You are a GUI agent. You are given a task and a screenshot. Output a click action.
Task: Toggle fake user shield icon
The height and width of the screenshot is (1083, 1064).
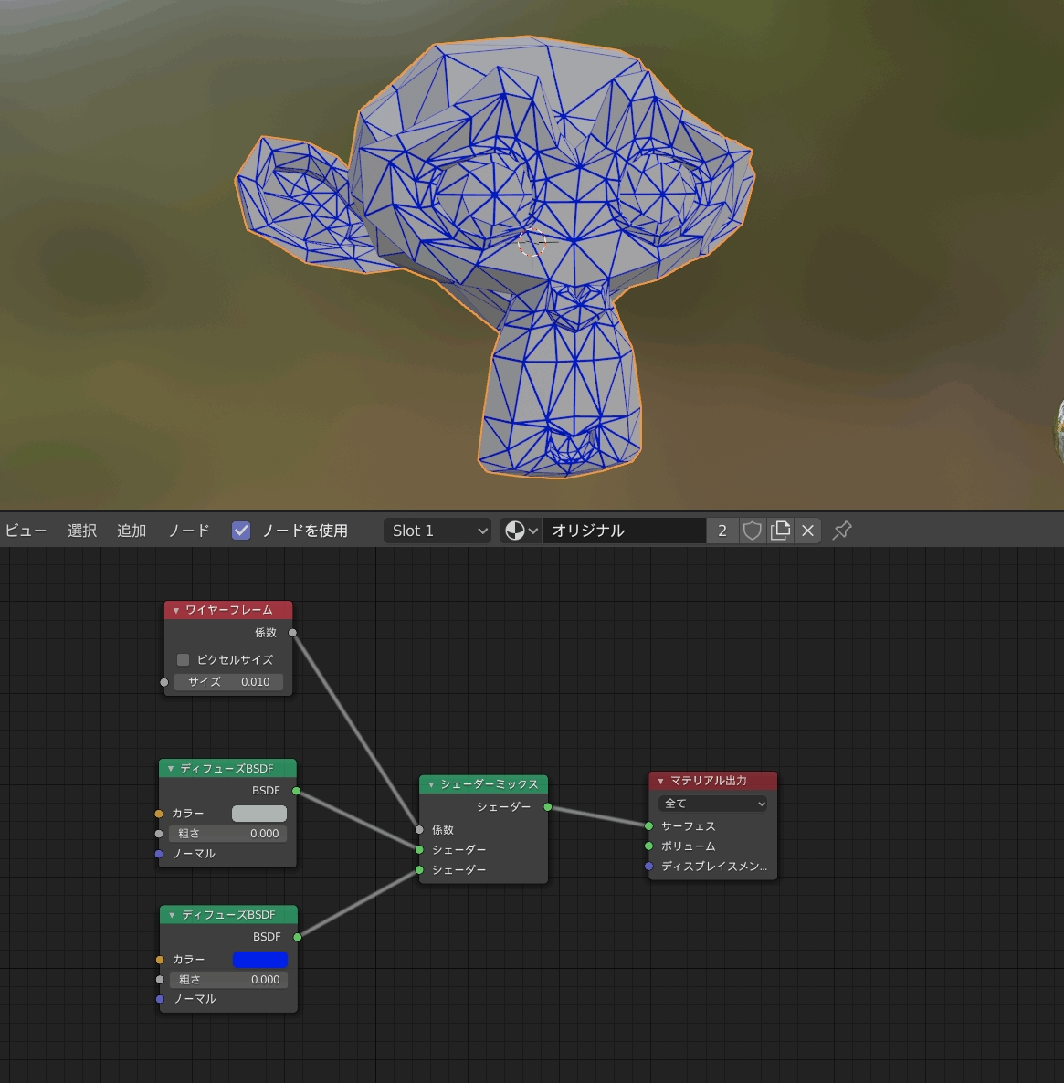coord(752,531)
